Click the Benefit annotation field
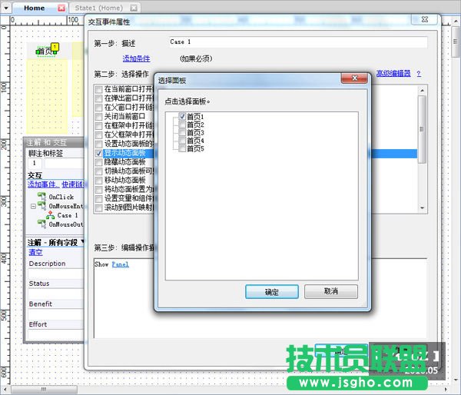461x395 pixels. coord(56,315)
